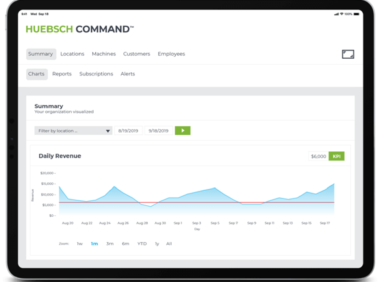Image resolution: width=379 pixels, height=282 pixels.
Task: Click the start date field 8/19/2019
Action: click(x=128, y=131)
